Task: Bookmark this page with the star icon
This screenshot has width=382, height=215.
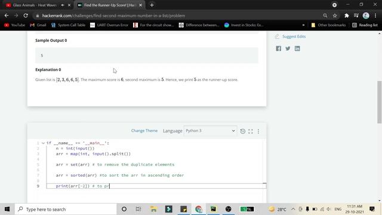Action: tap(335, 16)
